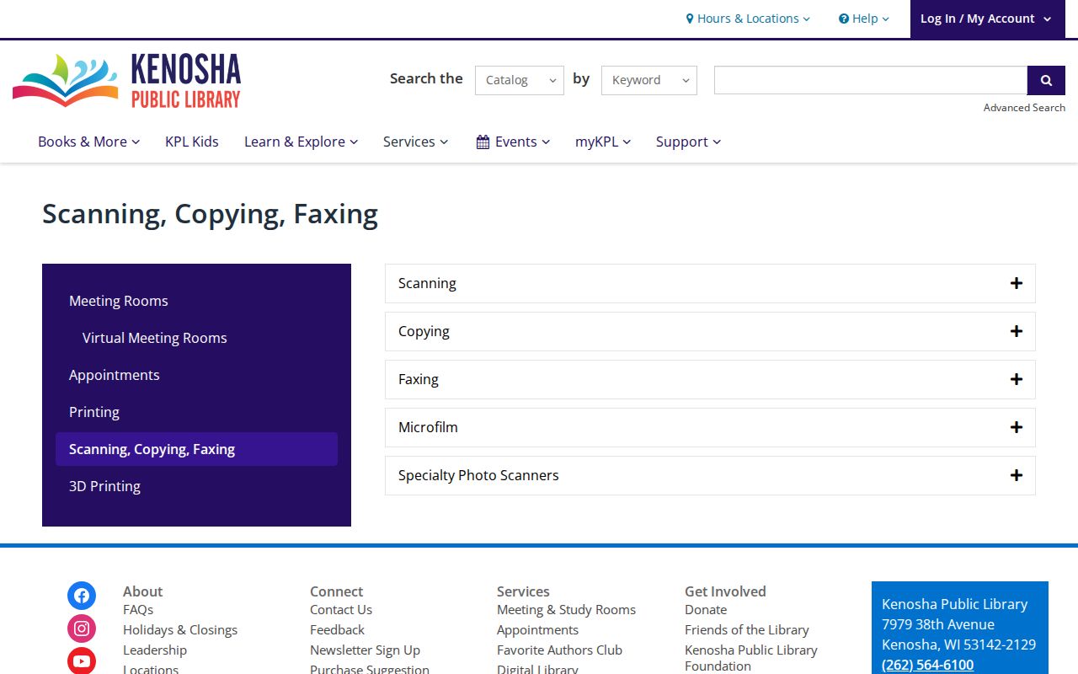Open the Holidays & Closings footer link
Image resolution: width=1078 pixels, height=674 pixels.
point(180,629)
